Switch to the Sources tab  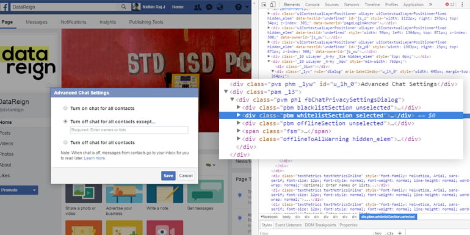(x=332, y=4)
